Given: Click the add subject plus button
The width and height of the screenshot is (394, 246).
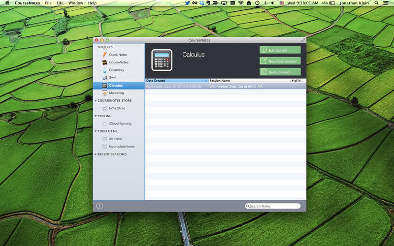Looking at the screenshot, I should pyautogui.click(x=99, y=206).
